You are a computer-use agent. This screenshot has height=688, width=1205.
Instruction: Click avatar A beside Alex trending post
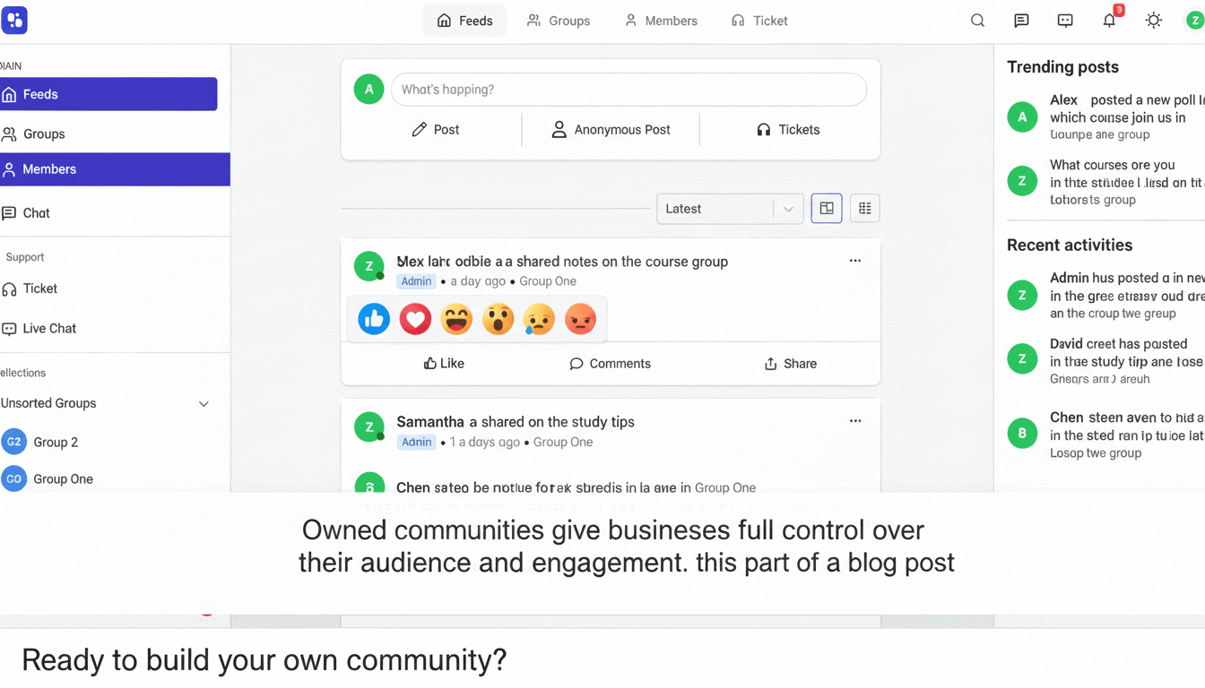(x=1022, y=116)
